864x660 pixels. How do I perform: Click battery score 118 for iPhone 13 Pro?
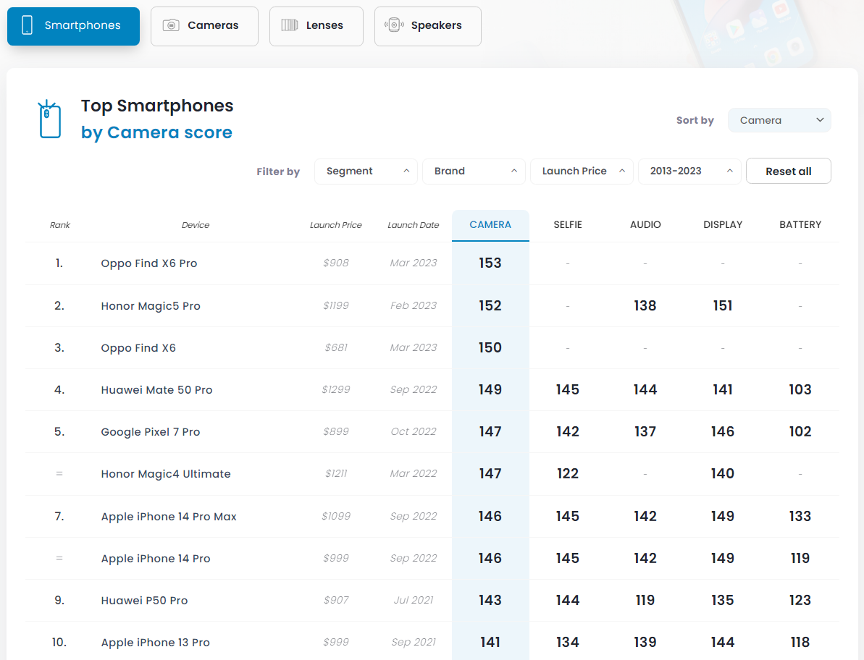[800, 642]
